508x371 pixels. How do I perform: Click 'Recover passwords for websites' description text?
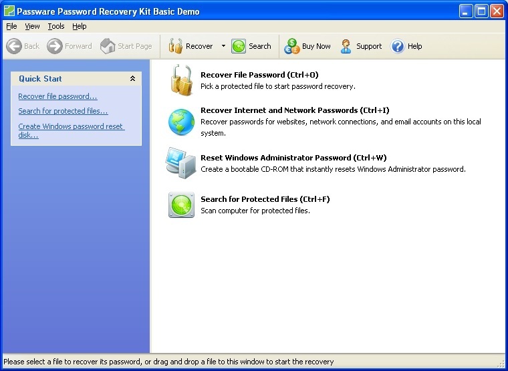tap(341, 127)
